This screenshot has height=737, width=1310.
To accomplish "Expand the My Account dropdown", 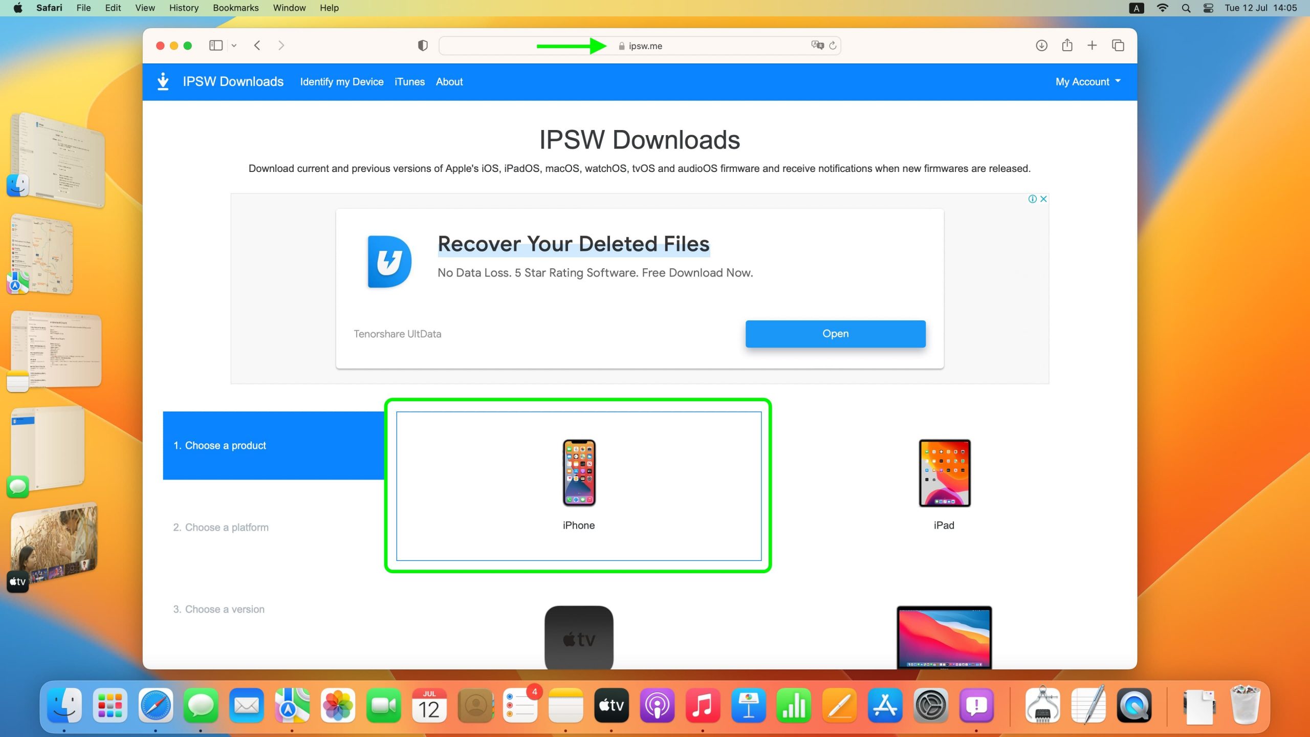I will click(1088, 82).
